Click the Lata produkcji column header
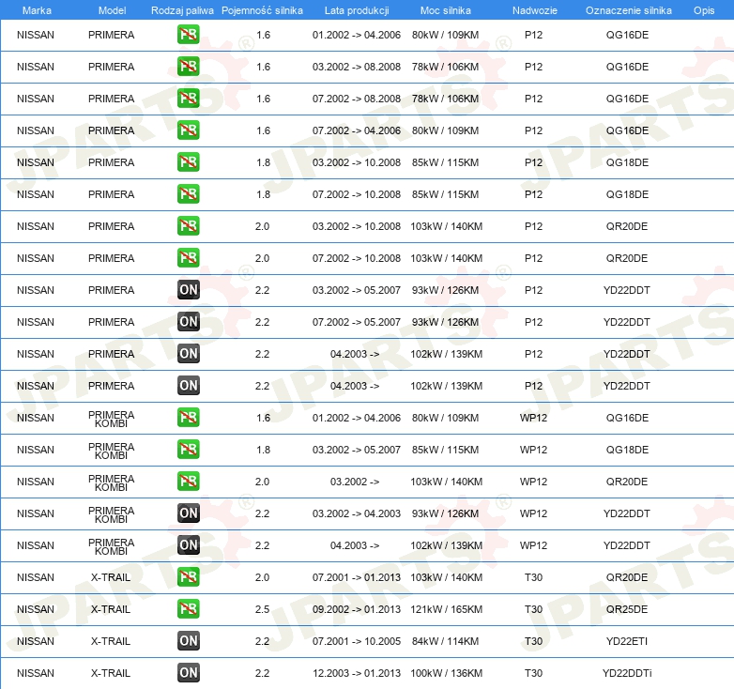 tap(357, 10)
